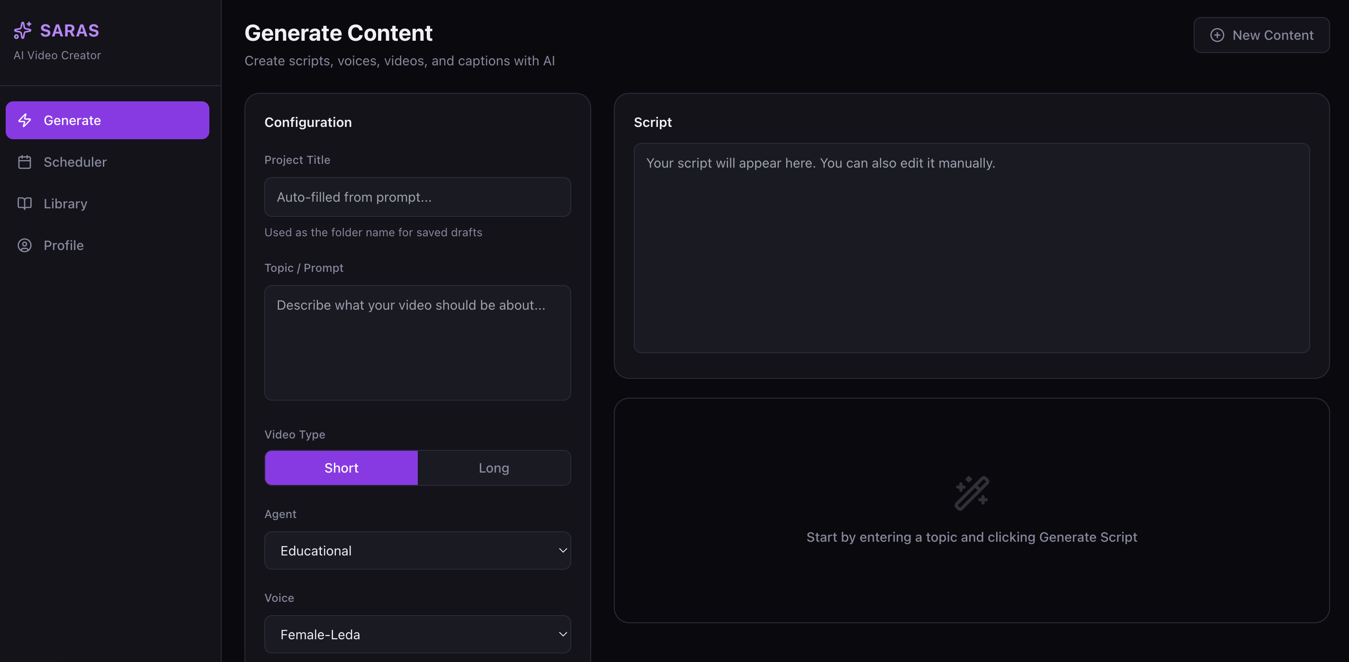This screenshot has height=662, width=1349.
Task: Go to Library from the sidebar
Action: pos(65,203)
